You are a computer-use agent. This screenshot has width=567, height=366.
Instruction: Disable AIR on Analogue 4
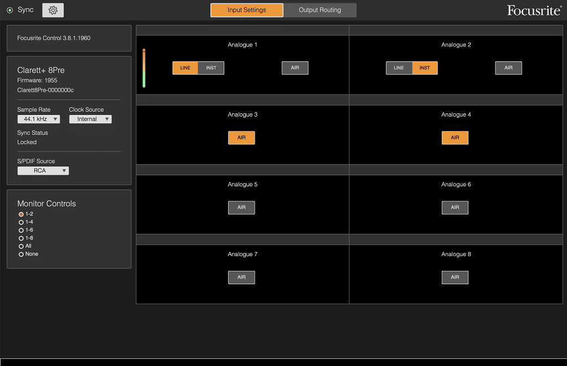pos(455,138)
